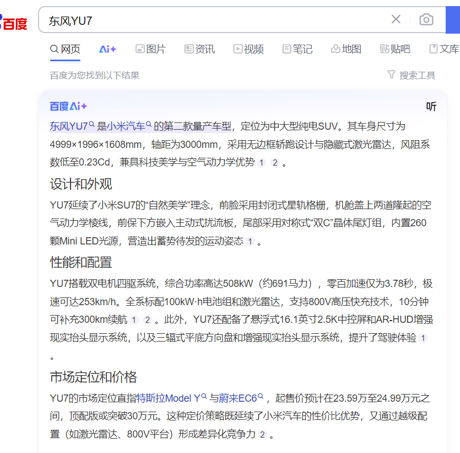This screenshot has width=460, height=453.
Task: Click the 设计和外观 heading
Action: (x=80, y=184)
